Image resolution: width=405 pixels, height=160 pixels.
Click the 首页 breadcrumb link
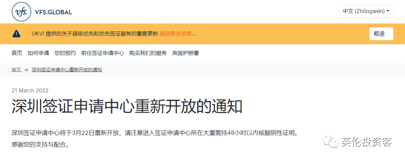point(16,70)
